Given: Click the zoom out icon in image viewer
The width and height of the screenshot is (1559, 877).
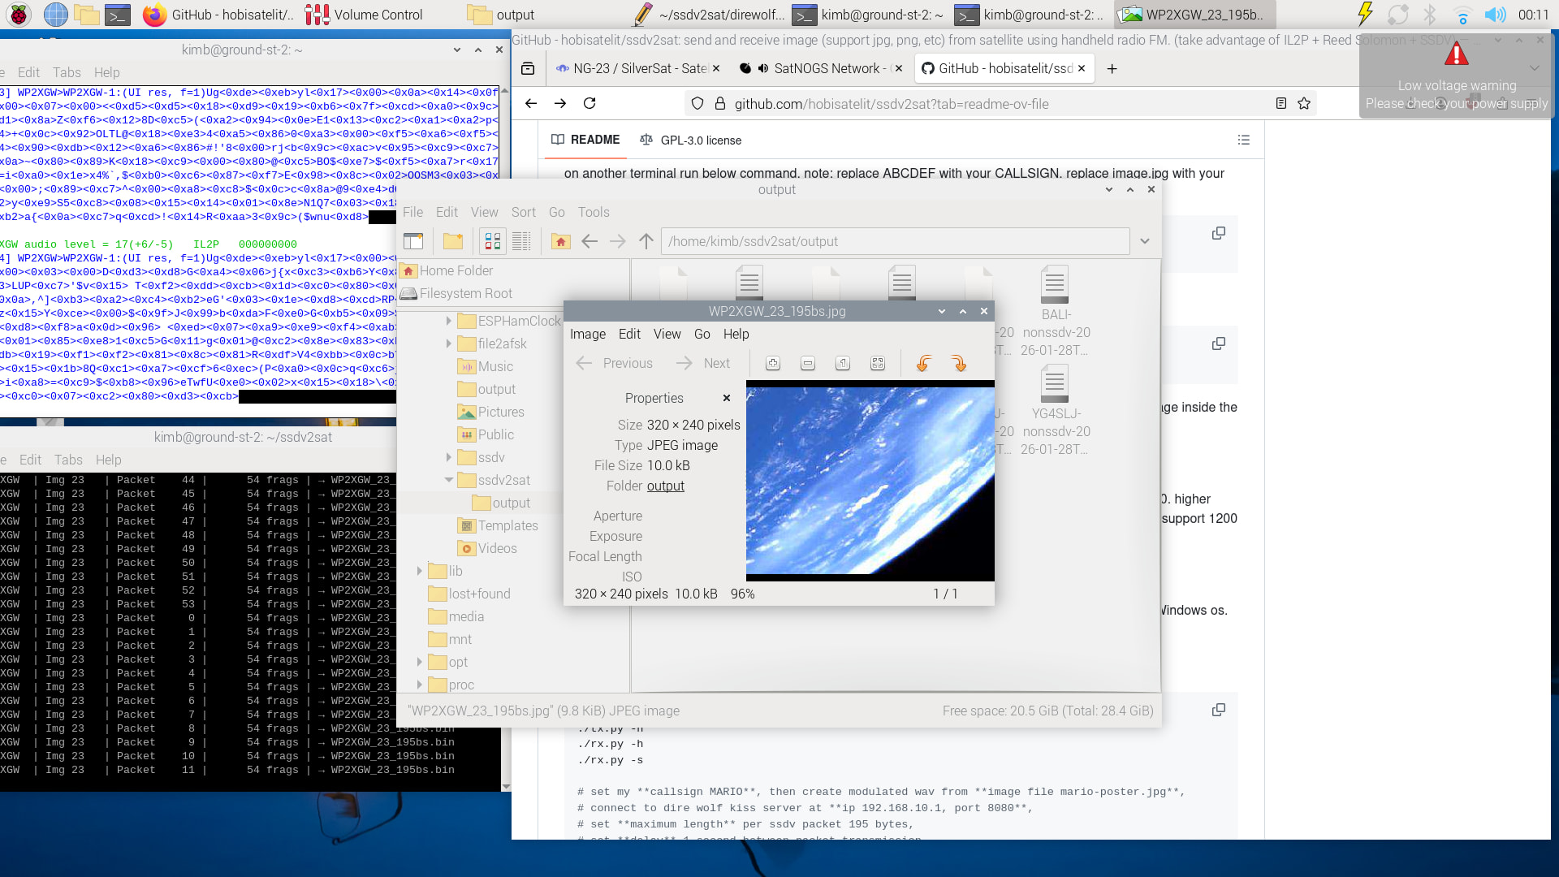Looking at the screenshot, I should point(808,364).
